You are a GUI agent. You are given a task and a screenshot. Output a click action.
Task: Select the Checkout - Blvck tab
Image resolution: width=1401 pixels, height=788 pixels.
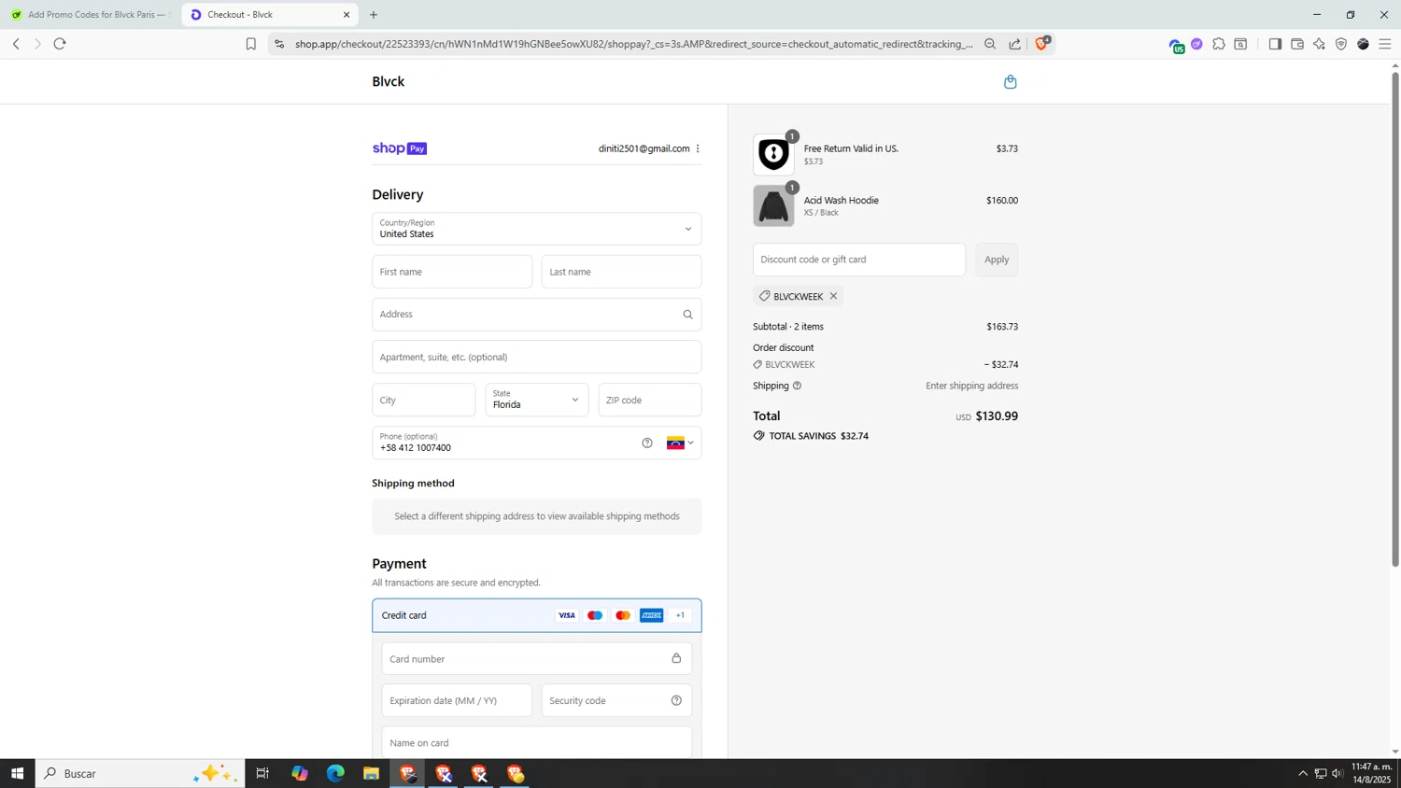pyautogui.click(x=269, y=15)
